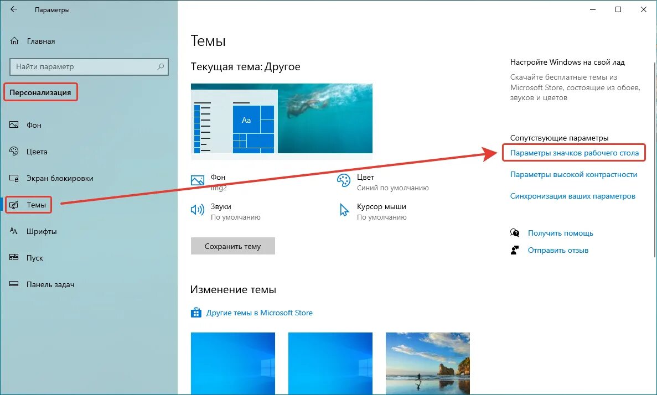Click Настройте Windows на свой лад text
The width and height of the screenshot is (657, 395).
tap(567, 62)
